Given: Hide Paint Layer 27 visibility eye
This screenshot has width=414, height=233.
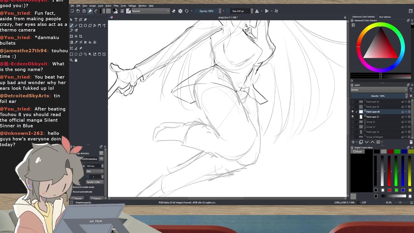Looking at the screenshot, I should tap(353, 117).
